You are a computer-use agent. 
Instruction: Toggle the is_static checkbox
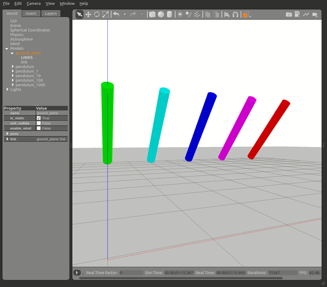(x=39, y=118)
